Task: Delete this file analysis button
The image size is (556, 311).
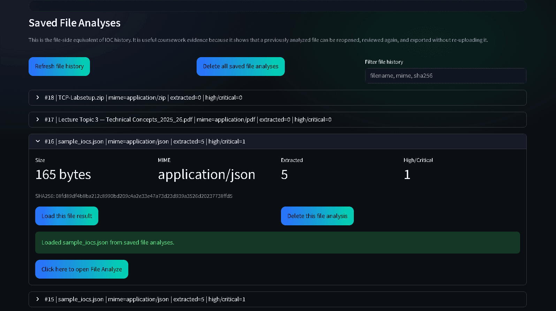Action: point(317,216)
